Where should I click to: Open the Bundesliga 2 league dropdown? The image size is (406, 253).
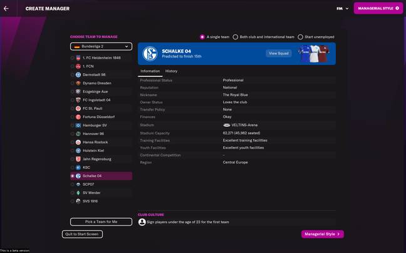coord(101,46)
